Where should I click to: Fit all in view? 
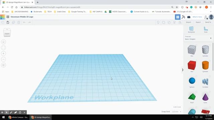tap(4, 48)
